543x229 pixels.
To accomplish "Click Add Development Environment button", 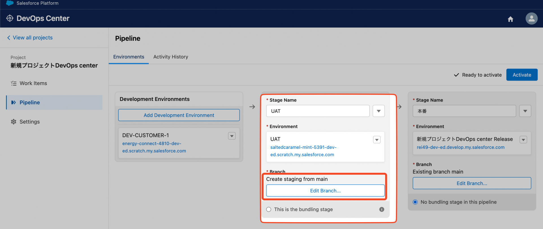I will click(x=179, y=115).
